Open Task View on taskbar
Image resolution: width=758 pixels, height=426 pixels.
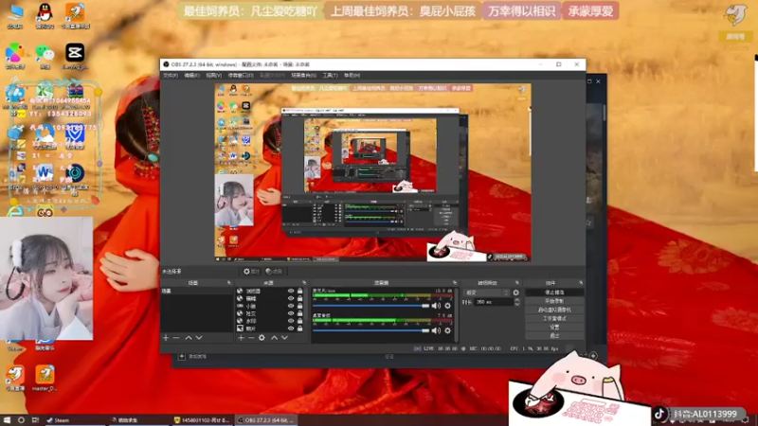coord(35,420)
